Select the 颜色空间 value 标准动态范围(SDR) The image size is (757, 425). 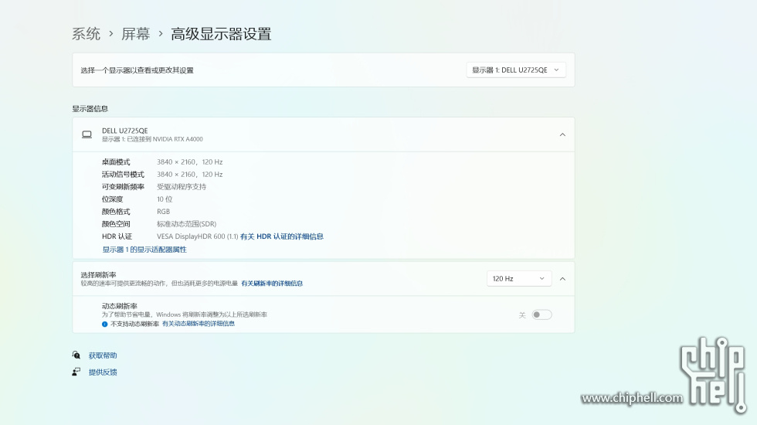186,224
